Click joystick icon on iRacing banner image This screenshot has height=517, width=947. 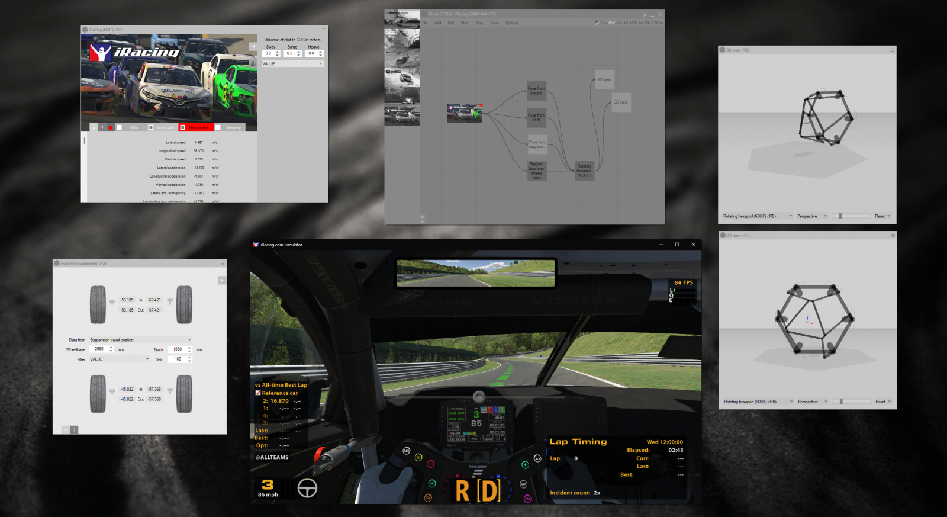[x=253, y=63]
